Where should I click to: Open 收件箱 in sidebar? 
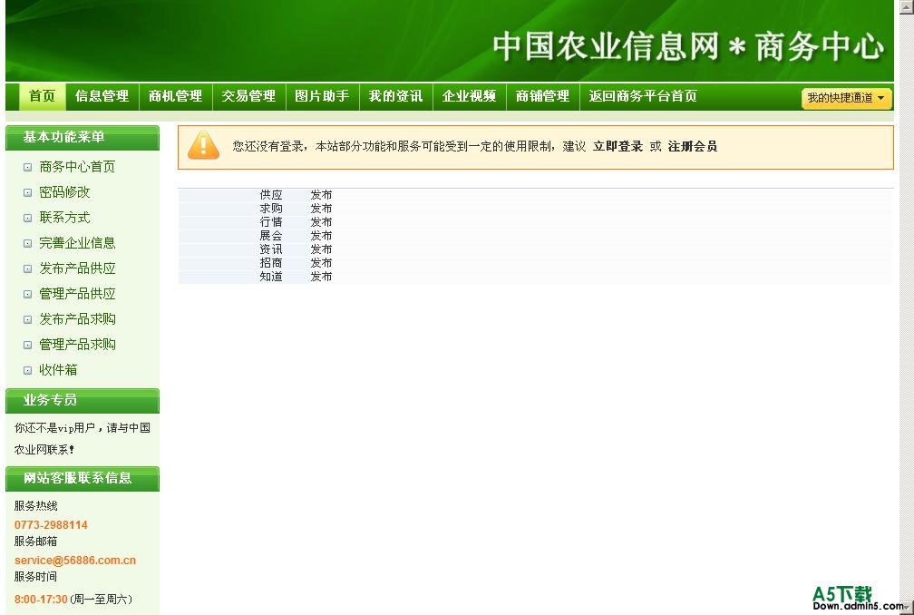click(58, 370)
